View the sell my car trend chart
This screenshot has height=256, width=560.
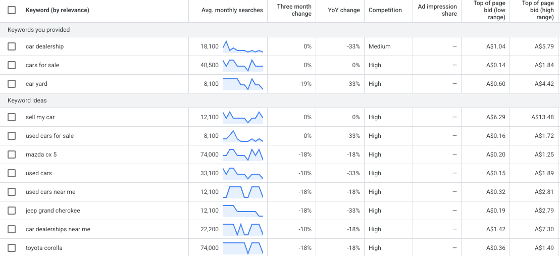pyautogui.click(x=243, y=117)
